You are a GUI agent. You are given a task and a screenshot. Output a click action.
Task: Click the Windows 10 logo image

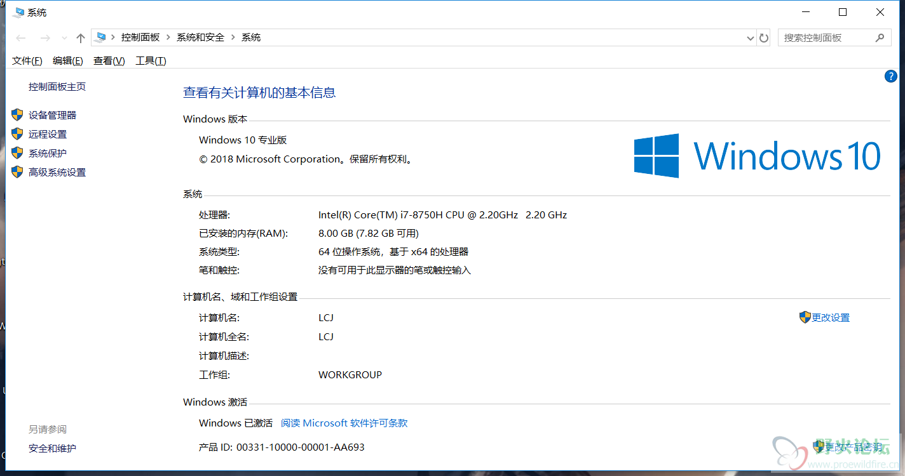coord(758,155)
